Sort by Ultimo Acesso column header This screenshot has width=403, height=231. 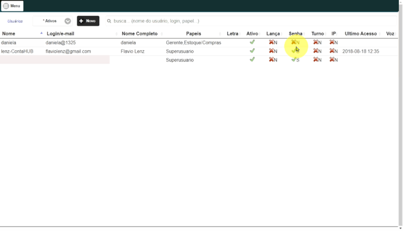click(x=361, y=34)
